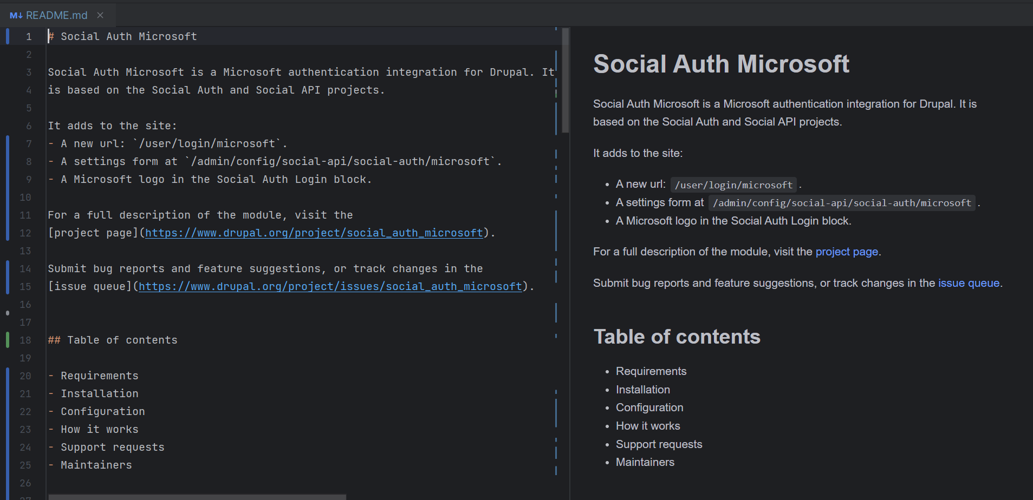Screen dimensions: 1033x500
Task: Click the Table of contents heading in preview
Action: pos(677,337)
